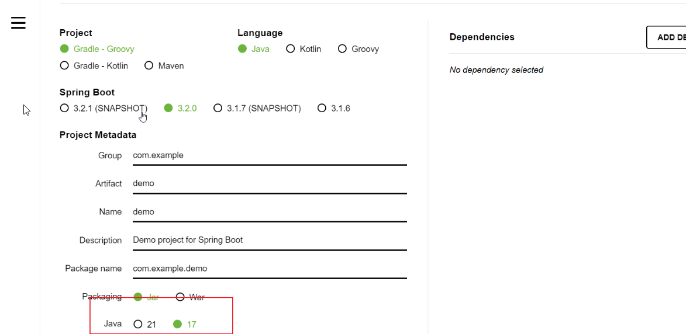Screen dimensions: 686x334
Task: Select Spring Boot version 3.2.0
Action: click(180, 108)
